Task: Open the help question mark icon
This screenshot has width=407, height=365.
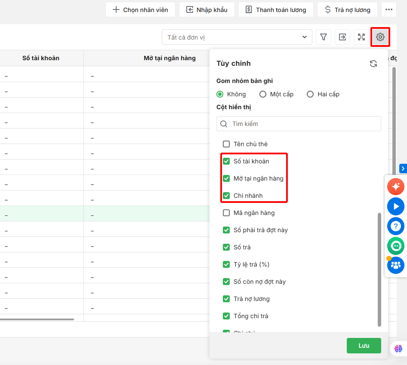Action: 395,226
